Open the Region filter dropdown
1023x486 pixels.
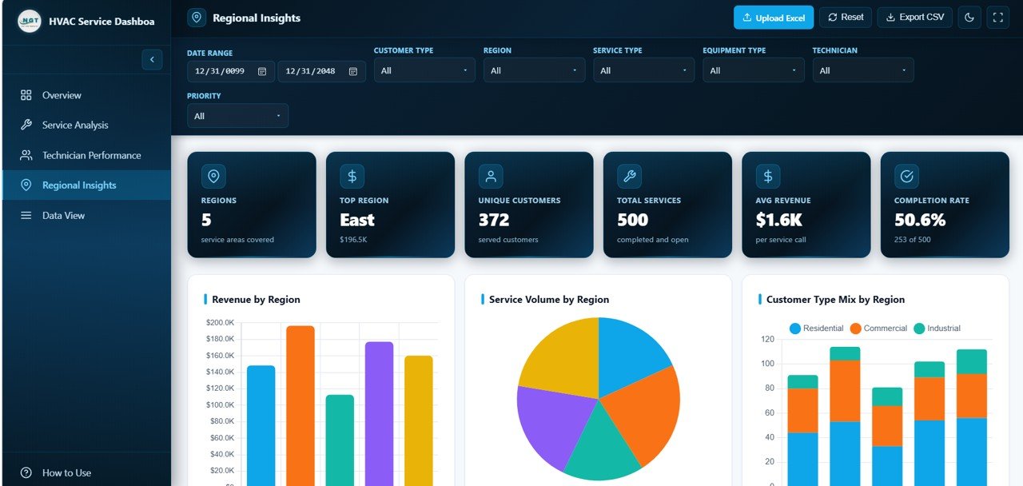tap(534, 70)
